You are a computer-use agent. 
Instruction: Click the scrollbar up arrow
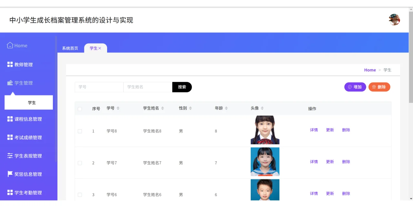coord(411,10)
